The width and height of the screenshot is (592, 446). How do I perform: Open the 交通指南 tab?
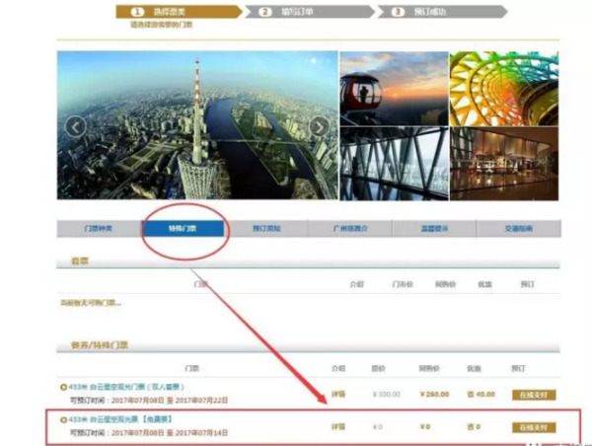tap(519, 229)
